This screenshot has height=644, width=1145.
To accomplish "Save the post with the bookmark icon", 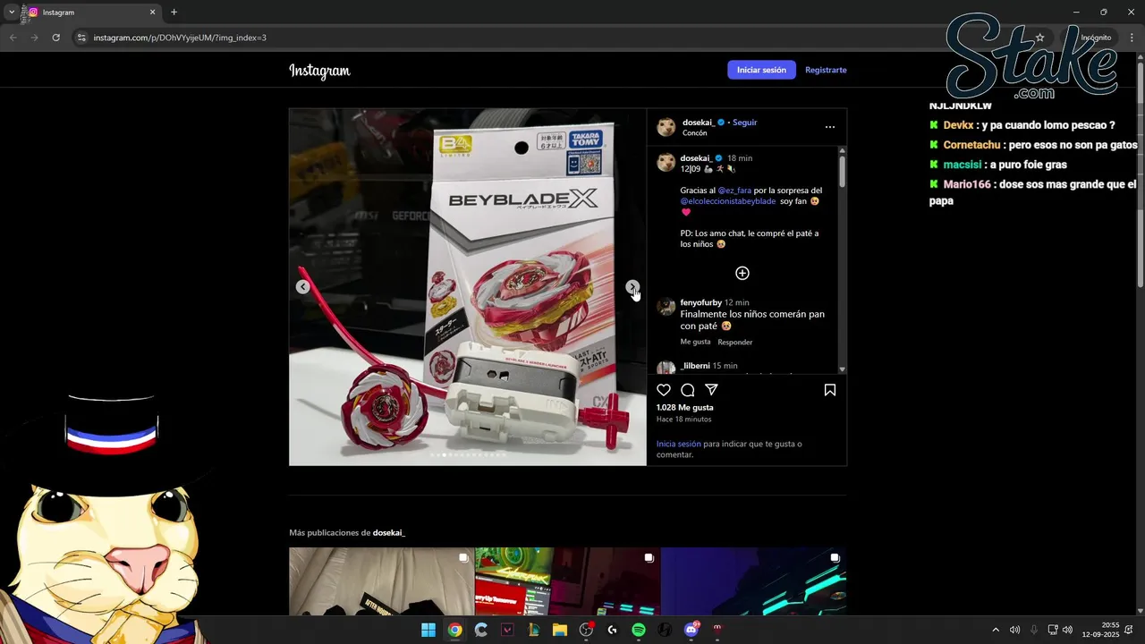I will [830, 390].
